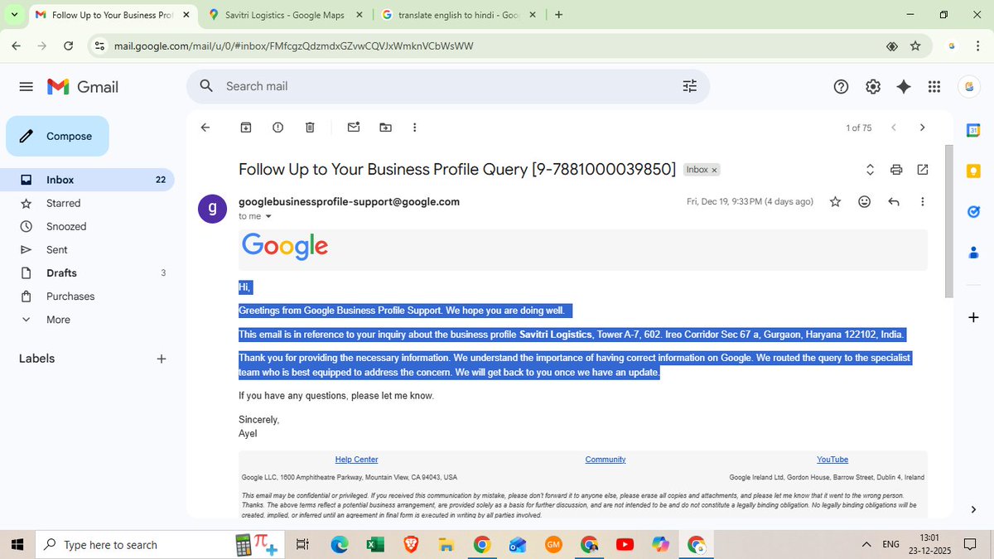Click the Compose button

click(x=57, y=136)
